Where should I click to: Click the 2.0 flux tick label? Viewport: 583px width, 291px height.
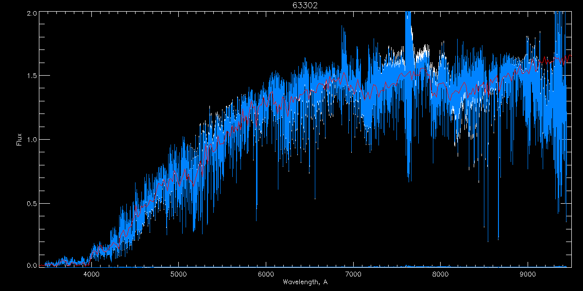click(x=32, y=13)
